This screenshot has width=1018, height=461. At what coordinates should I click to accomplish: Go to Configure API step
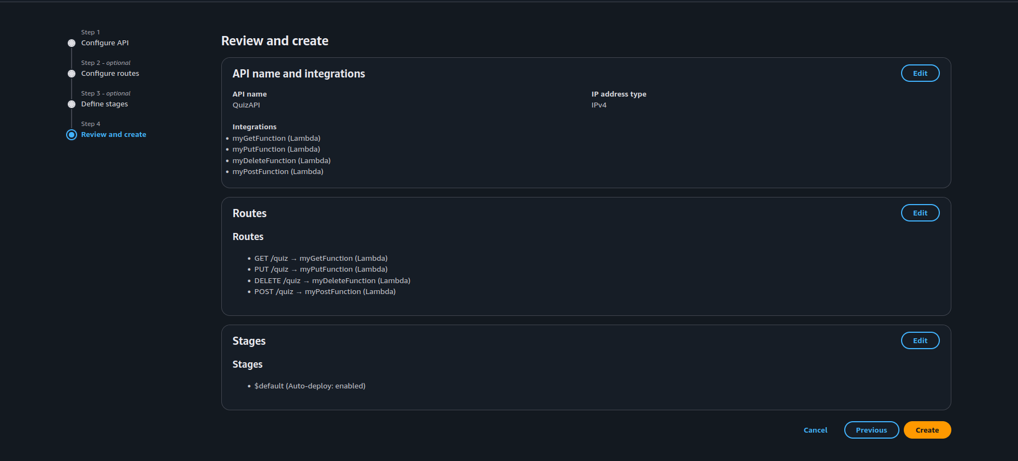tap(105, 43)
